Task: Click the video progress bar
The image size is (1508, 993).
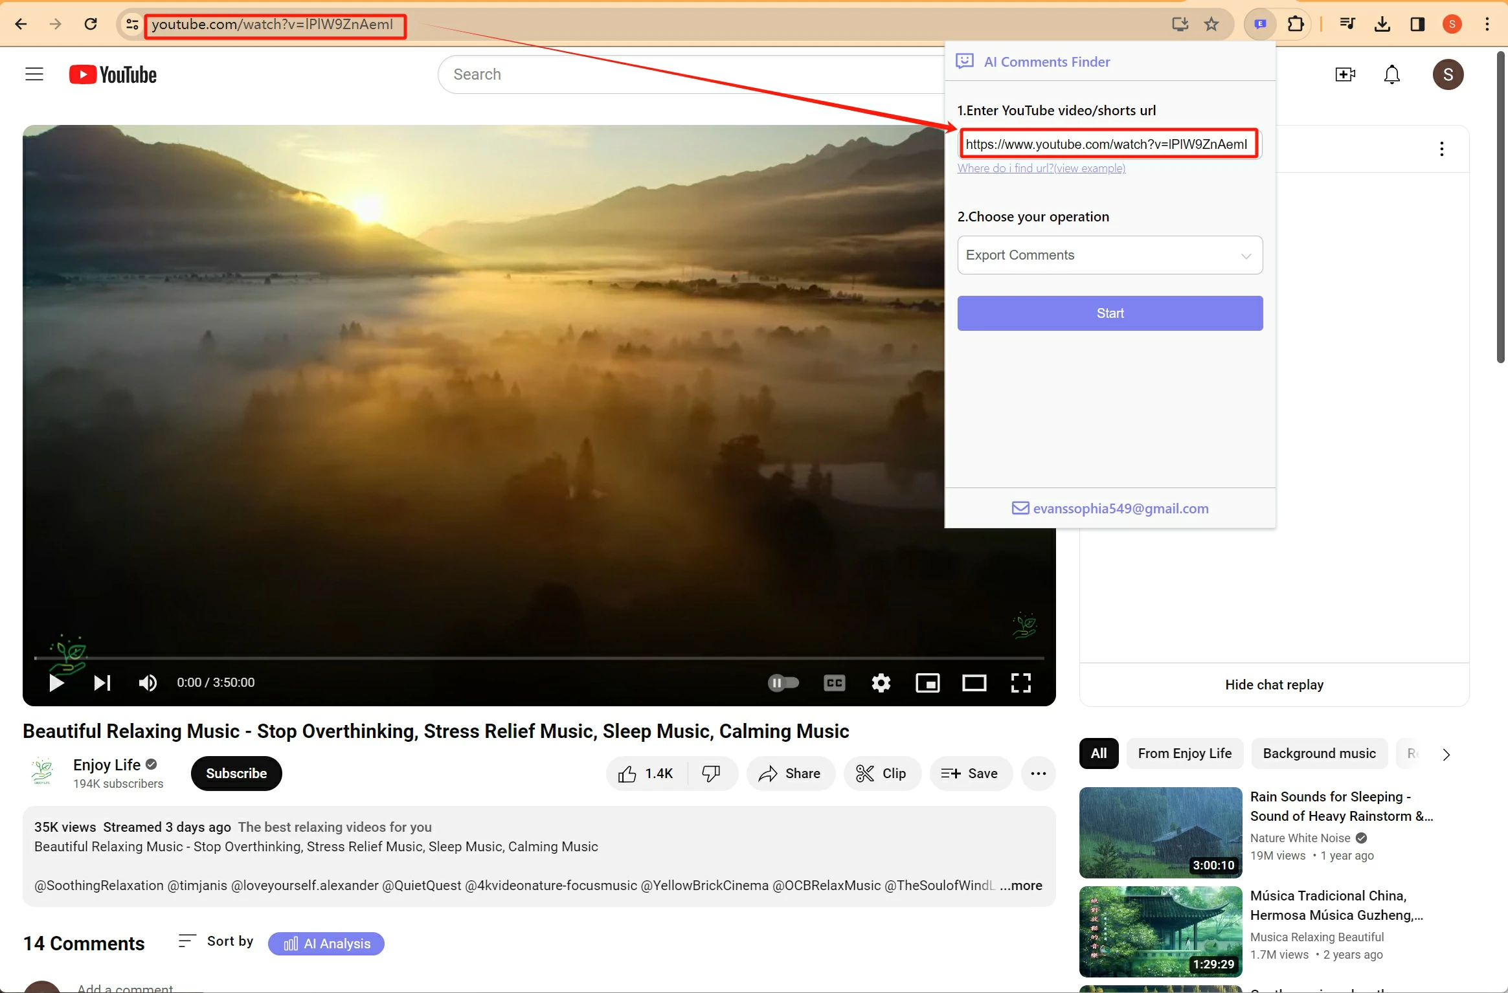Action: click(539, 658)
